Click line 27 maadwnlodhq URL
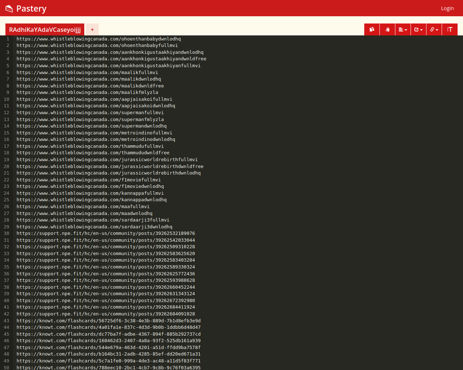Screen dimensions: 463x370 (85, 214)
